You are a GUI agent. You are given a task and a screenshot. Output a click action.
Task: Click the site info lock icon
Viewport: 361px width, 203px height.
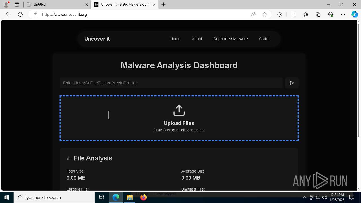click(36, 14)
